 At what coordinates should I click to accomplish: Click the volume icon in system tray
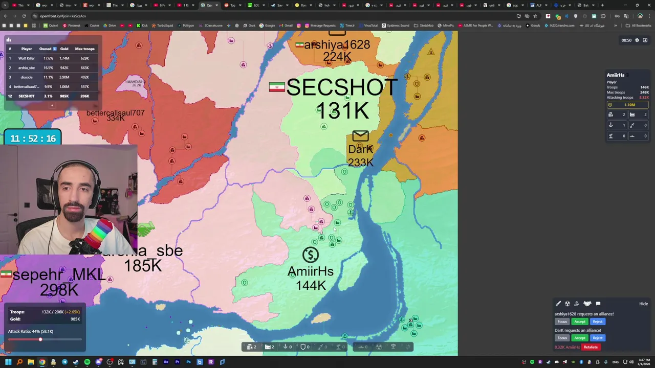[631, 362]
